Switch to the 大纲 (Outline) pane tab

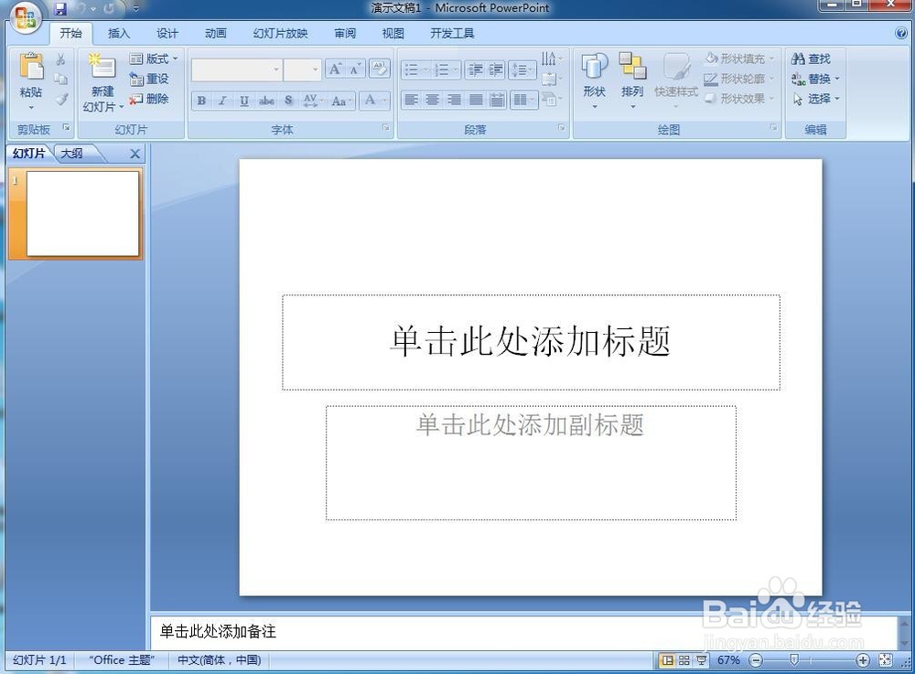tap(72, 154)
